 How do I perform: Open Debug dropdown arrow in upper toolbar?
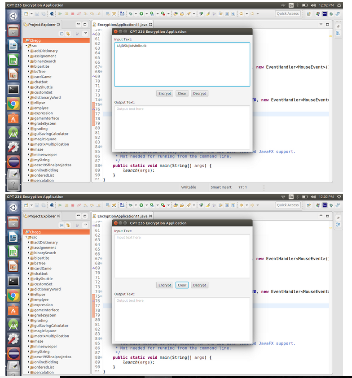[136, 14]
